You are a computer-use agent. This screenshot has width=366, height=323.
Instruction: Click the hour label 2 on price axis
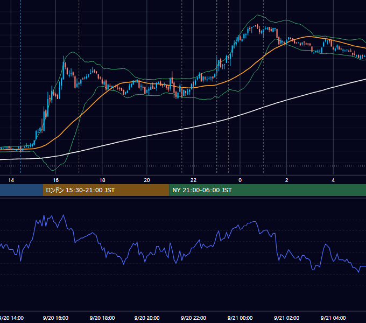coord(287,180)
